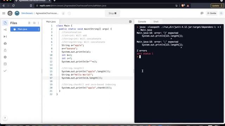Image resolution: width=225 pixels, height=126 pixels.
Task: Open the Files sidebar icon
Action: pyautogui.click(x=5, y=23)
